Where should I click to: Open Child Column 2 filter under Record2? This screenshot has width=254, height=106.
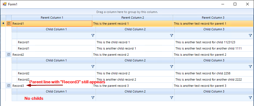171,67
